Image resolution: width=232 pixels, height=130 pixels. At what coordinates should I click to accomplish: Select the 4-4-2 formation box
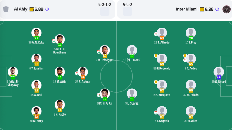pyautogui.click(x=128, y=11)
